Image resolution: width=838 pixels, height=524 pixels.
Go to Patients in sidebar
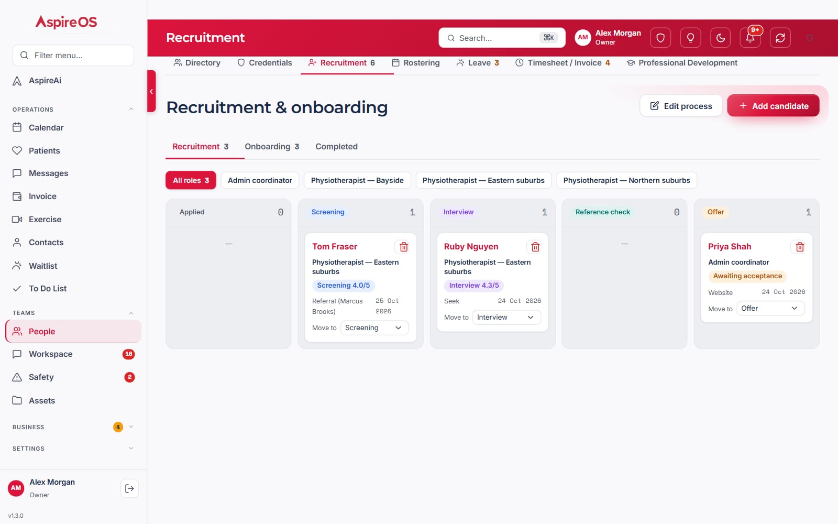click(x=73, y=150)
